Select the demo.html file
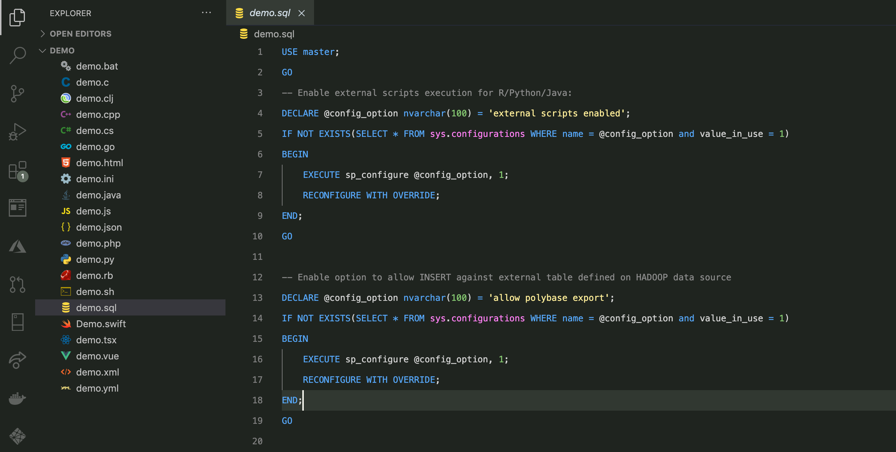This screenshot has height=452, width=896. (x=100, y=163)
